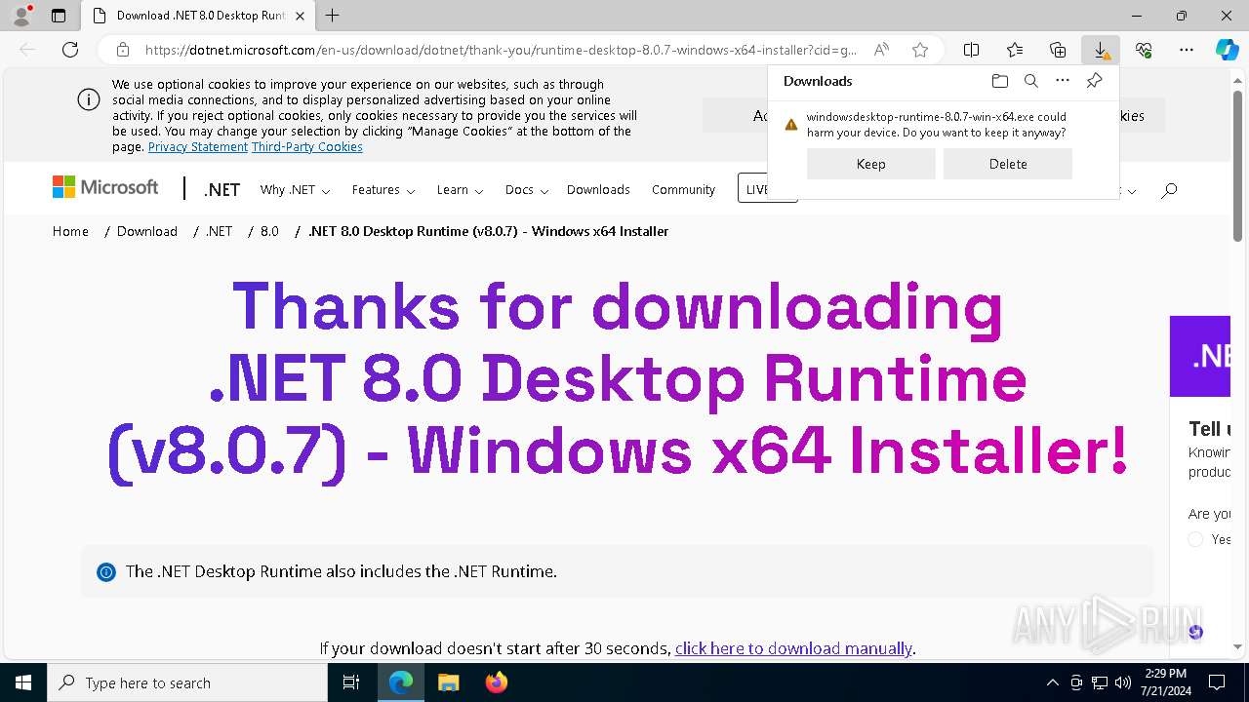Viewport: 1249px width, 702px height.
Task: Search downloads in Downloads panel
Action: click(x=1030, y=81)
